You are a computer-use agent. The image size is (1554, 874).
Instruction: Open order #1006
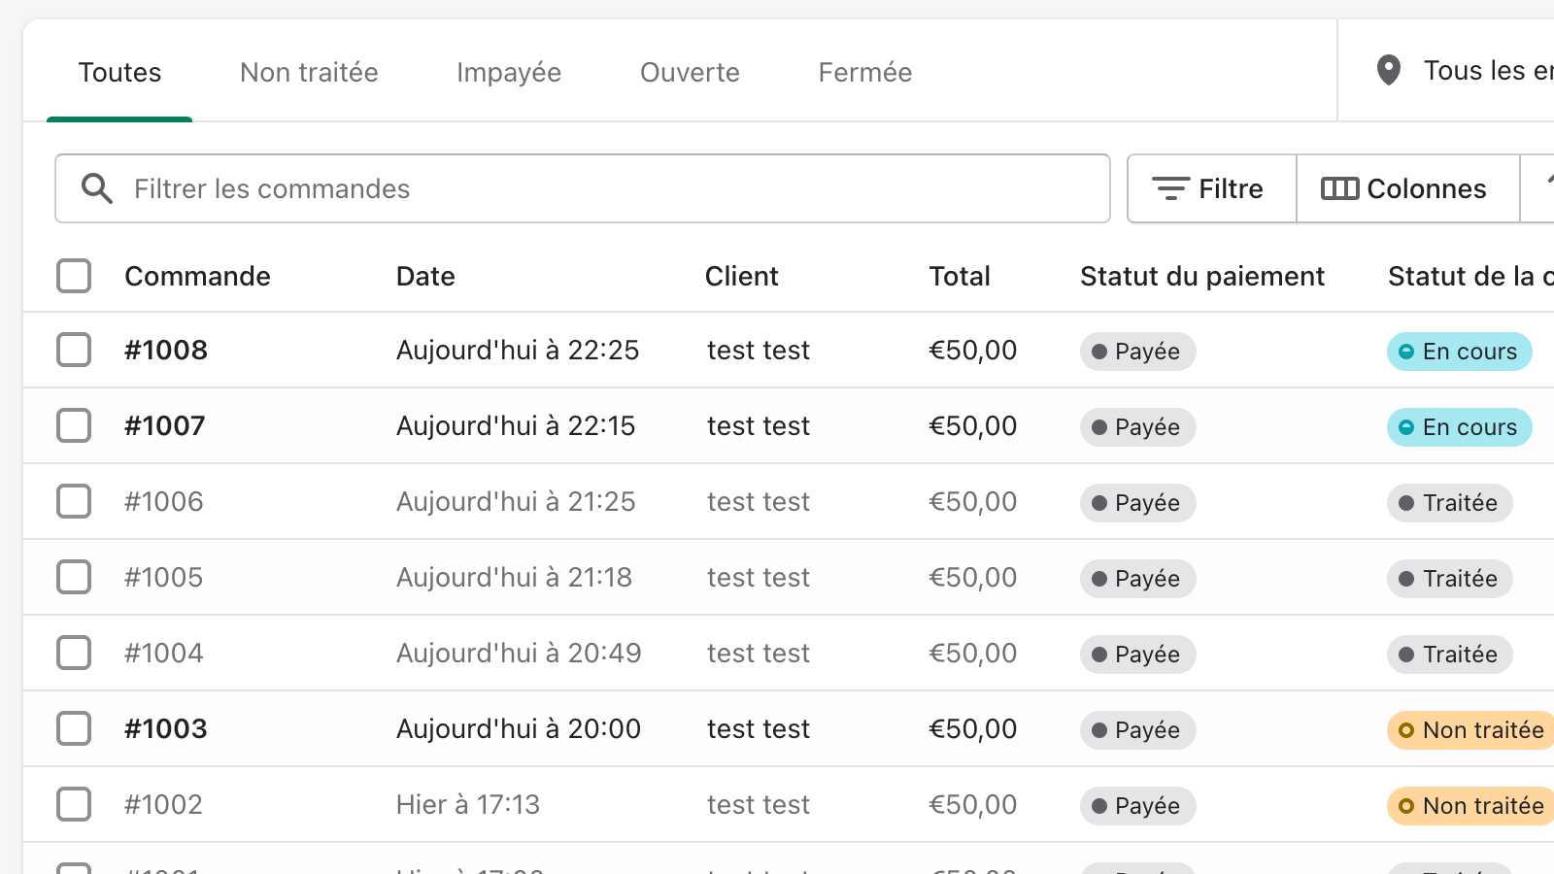click(164, 501)
